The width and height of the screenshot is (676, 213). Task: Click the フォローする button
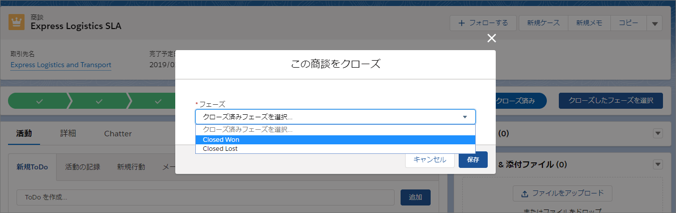pyautogui.click(x=483, y=23)
